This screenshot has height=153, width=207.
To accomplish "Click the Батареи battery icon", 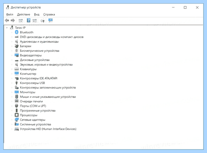I will [x=17, y=46].
